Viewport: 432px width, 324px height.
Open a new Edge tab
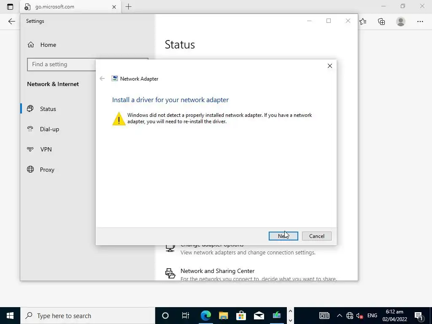tap(128, 7)
